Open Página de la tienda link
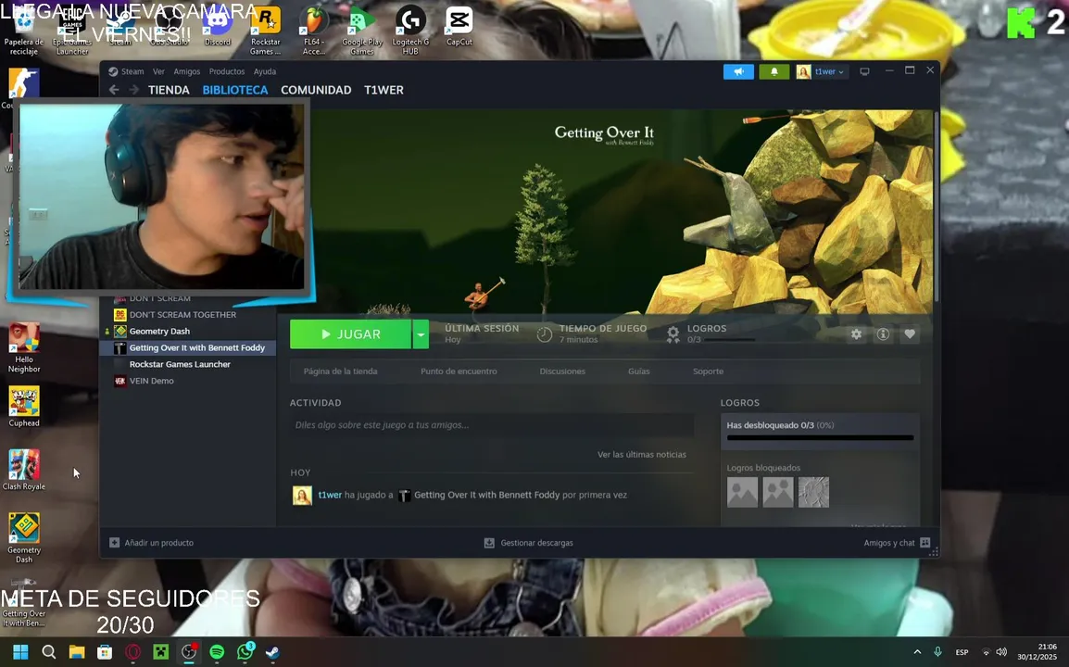The height and width of the screenshot is (667, 1069). tap(340, 371)
